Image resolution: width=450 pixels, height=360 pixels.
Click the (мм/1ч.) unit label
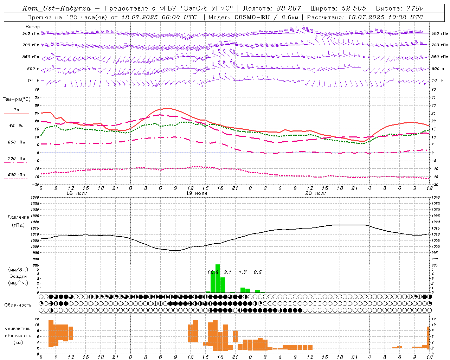click(18, 283)
